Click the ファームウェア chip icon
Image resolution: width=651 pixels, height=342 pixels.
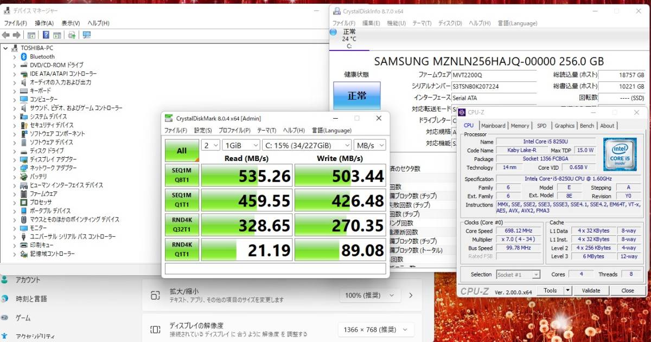[24, 193]
